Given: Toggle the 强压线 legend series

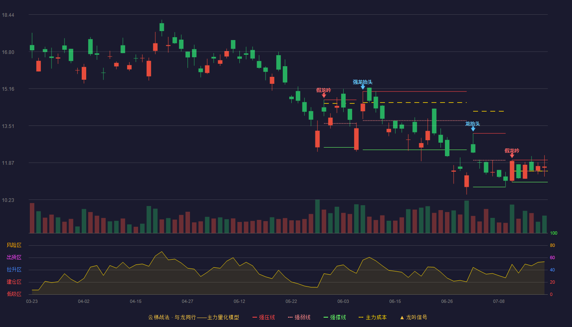Looking at the screenshot, I should click(x=264, y=317).
